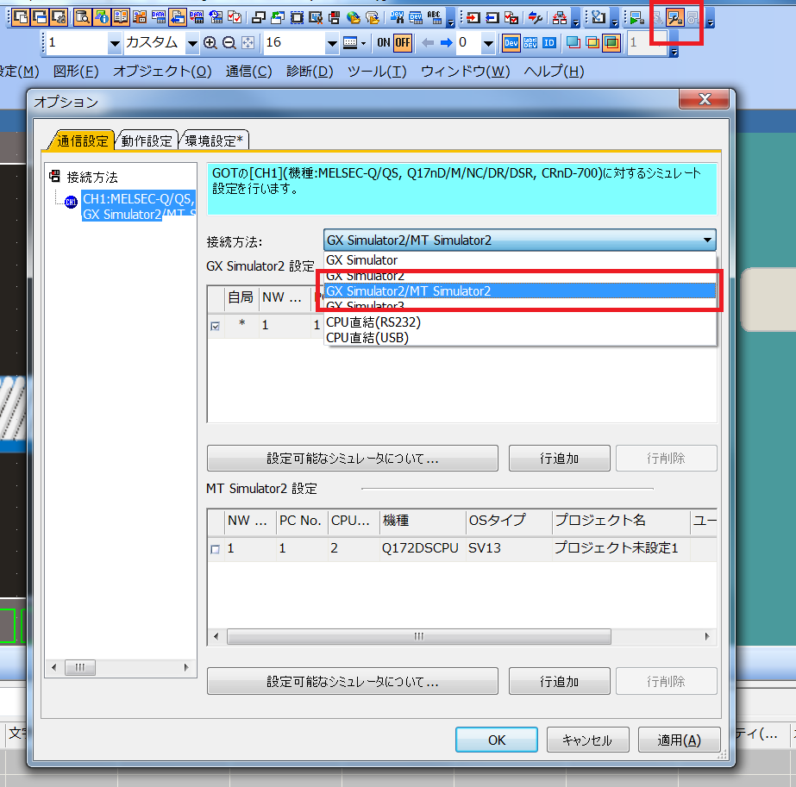796x787 pixels.
Task: Click the front layer display icon
Action: click(x=573, y=43)
